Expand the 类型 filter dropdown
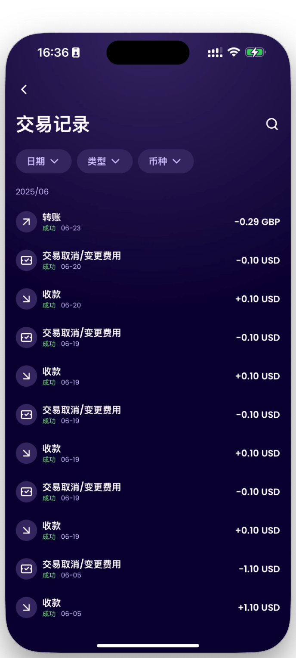Screen dimensions: 296x658 click(105, 161)
